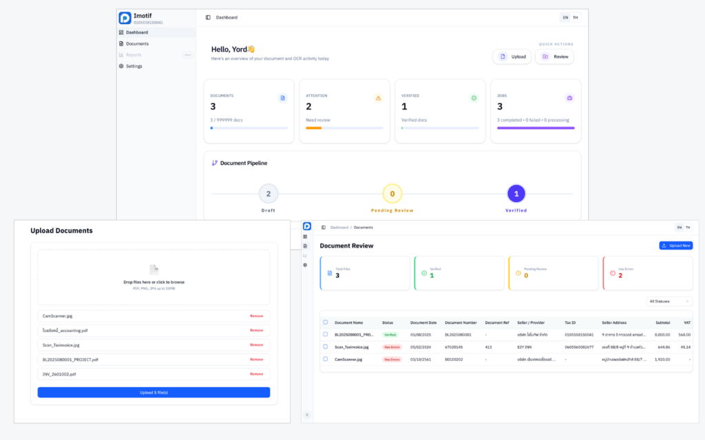The width and height of the screenshot is (705, 440).
Task: Open the Documents section from the sidebar
Action: [x=136, y=43]
